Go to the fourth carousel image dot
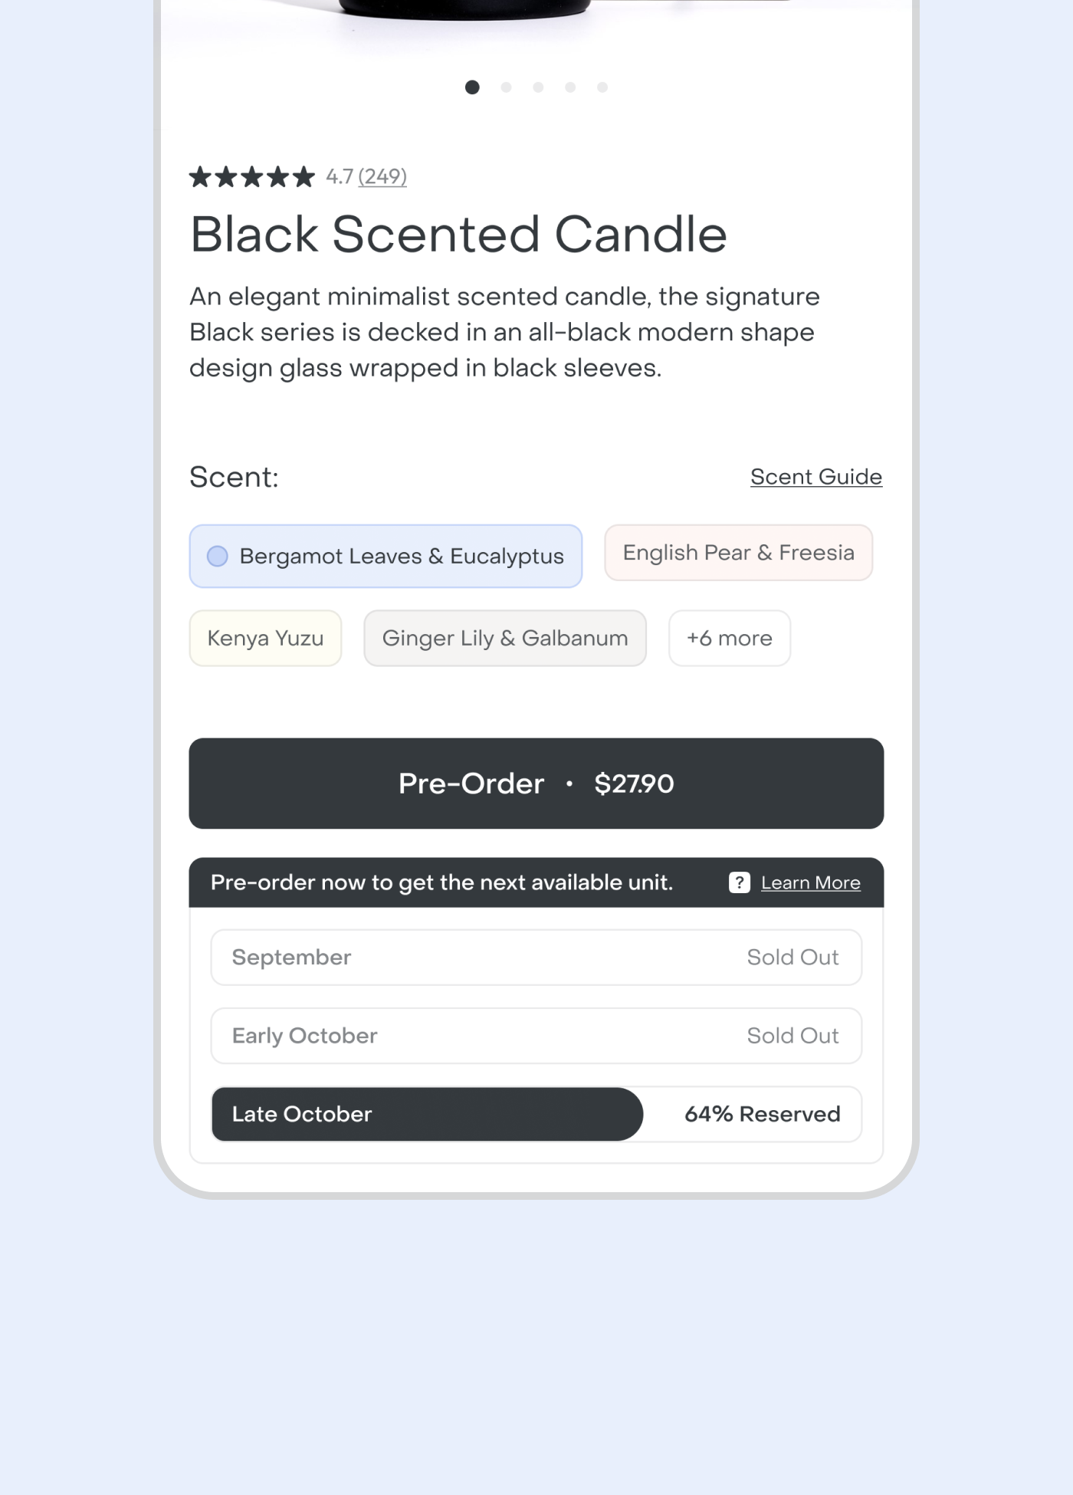The width and height of the screenshot is (1073, 1495). tap(570, 87)
